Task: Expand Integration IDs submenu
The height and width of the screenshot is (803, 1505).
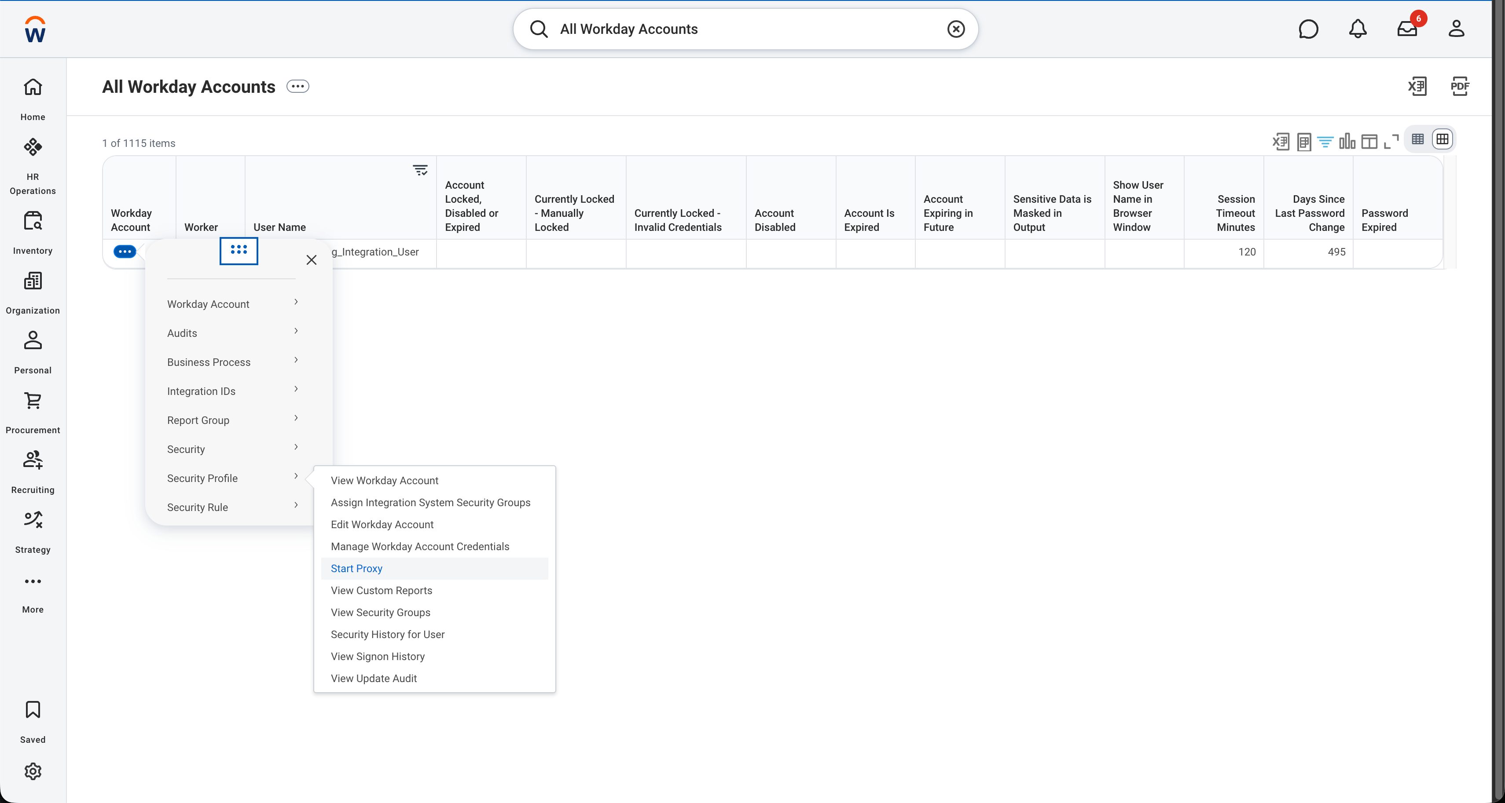Action: tap(232, 391)
